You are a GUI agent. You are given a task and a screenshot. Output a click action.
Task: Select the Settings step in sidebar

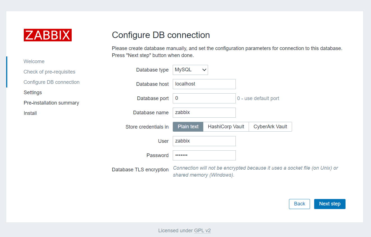(33, 93)
